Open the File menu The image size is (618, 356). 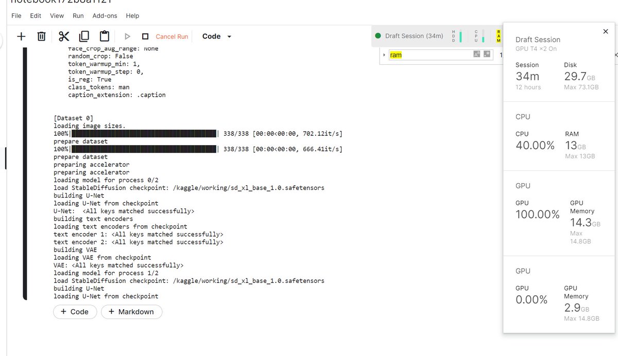pos(16,16)
